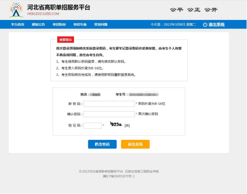
Task: Focus the 确认密码 input field
Action: [109, 114]
